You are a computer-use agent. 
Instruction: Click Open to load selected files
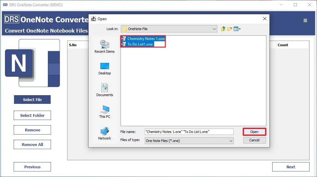[254, 132]
